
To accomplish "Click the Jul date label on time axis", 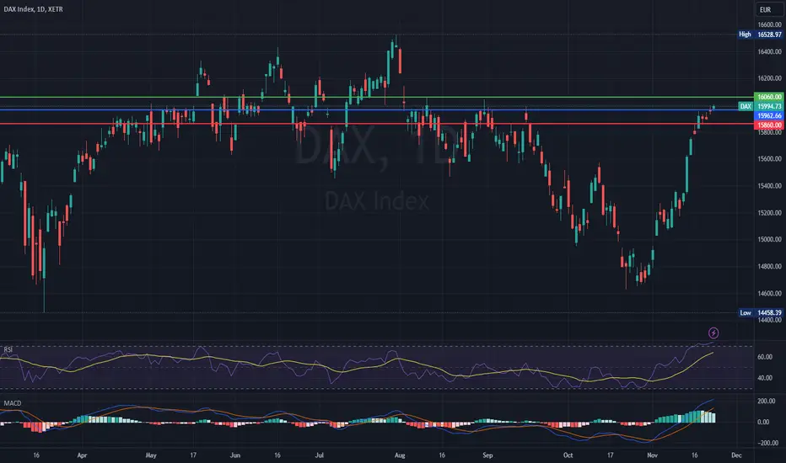I will (320, 455).
